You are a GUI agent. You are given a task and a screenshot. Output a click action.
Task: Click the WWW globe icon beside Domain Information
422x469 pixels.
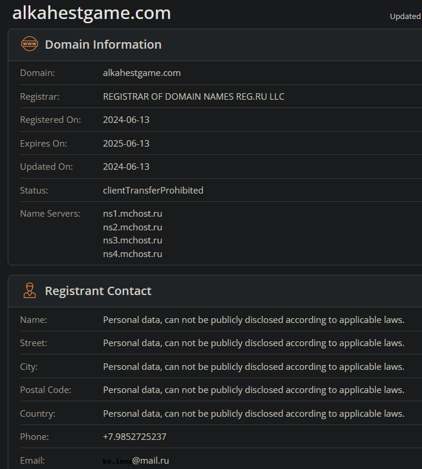point(29,44)
